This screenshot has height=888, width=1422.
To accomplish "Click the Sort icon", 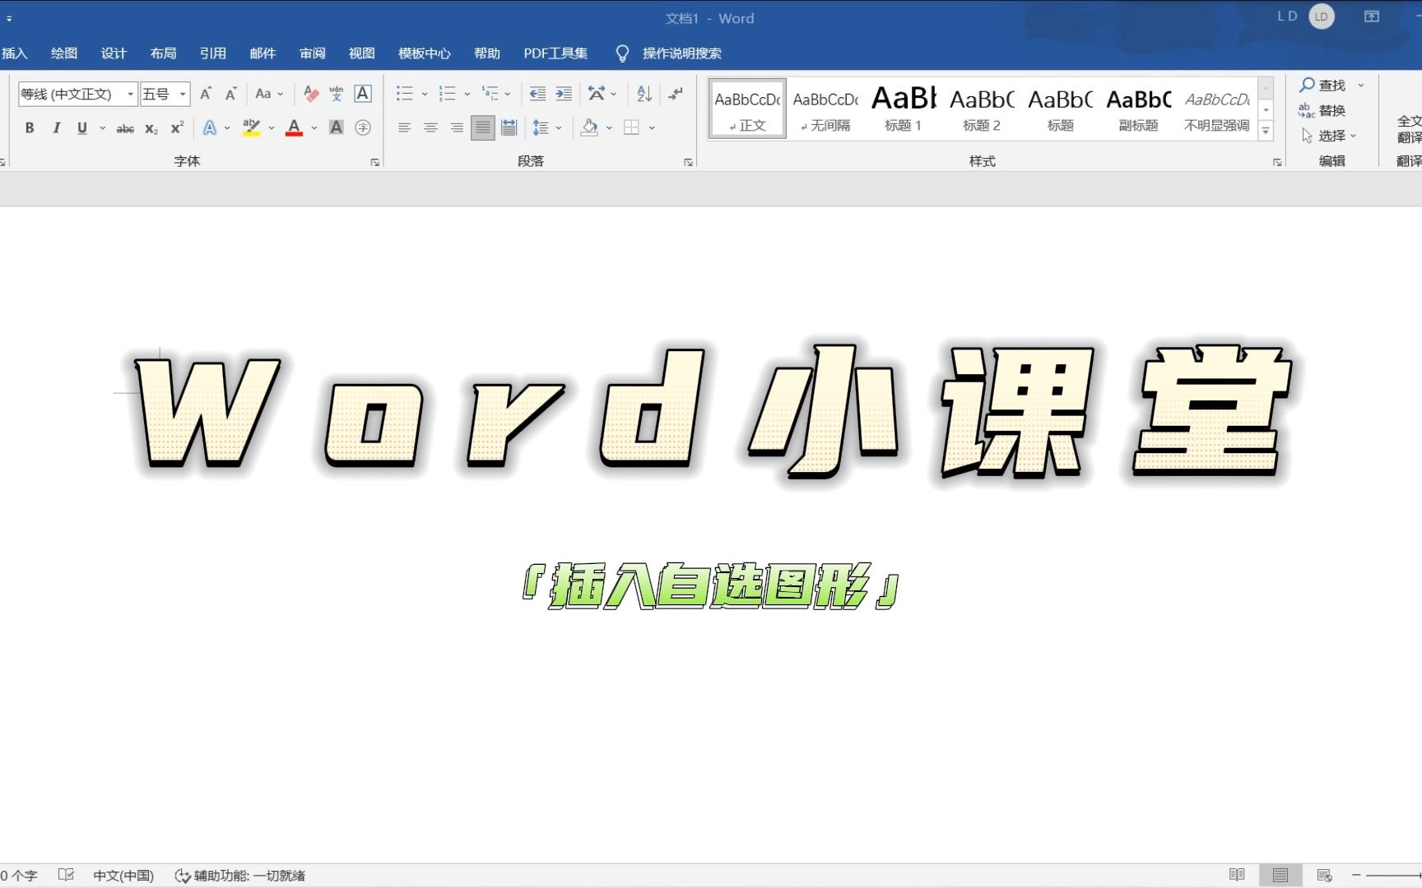I will [644, 94].
